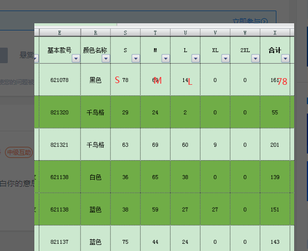
Task: Select M quantity cell showing 24
Action: click(x=155, y=112)
